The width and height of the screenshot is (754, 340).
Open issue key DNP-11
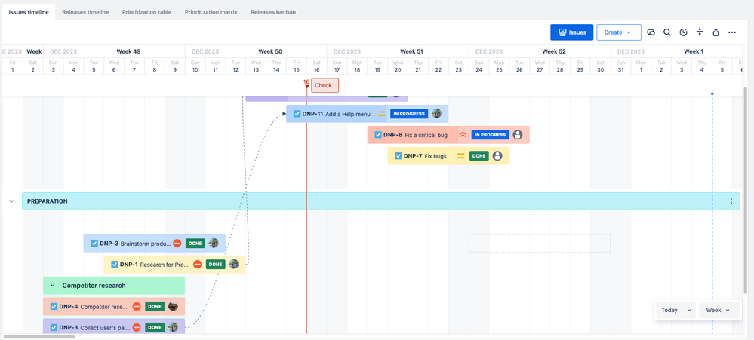(312, 114)
